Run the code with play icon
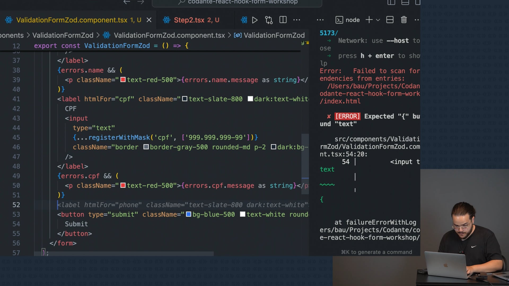This screenshot has height=286, width=509. point(254,20)
